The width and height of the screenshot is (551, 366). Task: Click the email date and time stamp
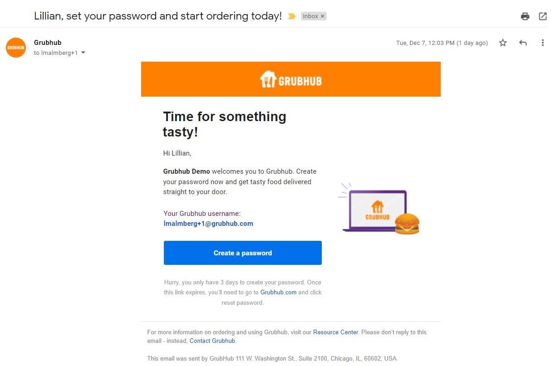442,43
